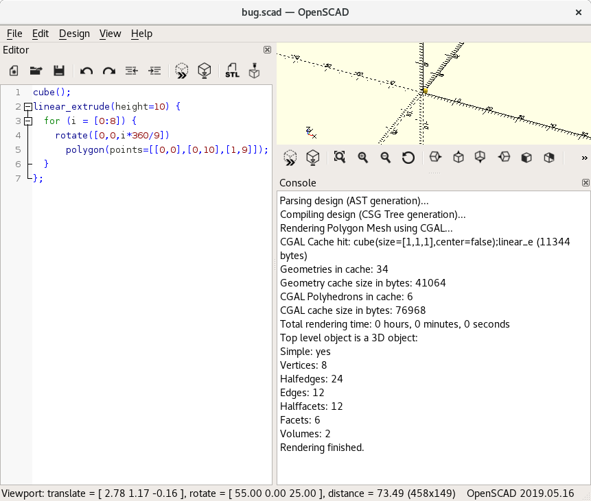This screenshot has height=501, width=591.
Task: Save the bug.scad file
Action: [x=58, y=71]
